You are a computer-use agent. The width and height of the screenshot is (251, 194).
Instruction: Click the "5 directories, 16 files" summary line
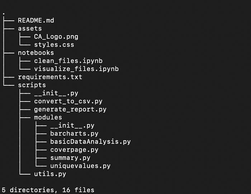pos(48,190)
